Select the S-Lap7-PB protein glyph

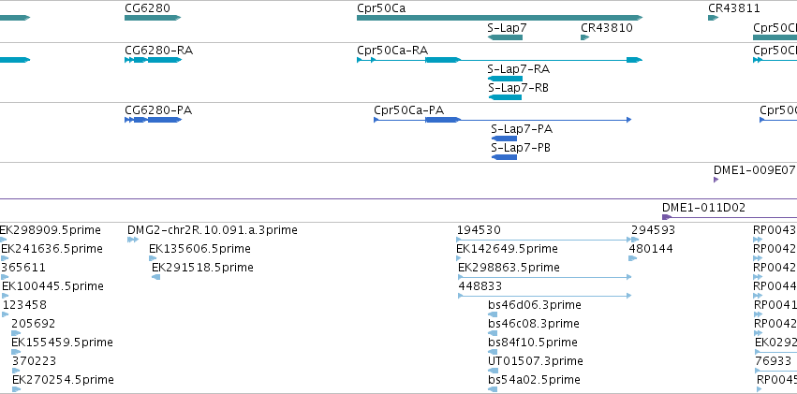point(504,157)
